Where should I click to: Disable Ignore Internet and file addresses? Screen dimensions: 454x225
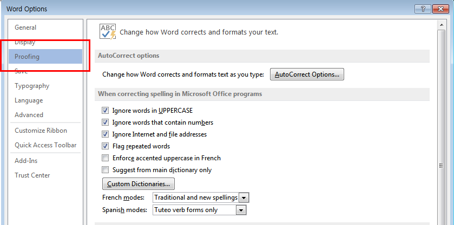click(105, 134)
